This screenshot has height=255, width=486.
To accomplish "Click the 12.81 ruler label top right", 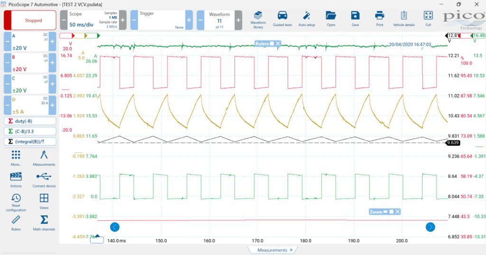I will (x=453, y=36).
